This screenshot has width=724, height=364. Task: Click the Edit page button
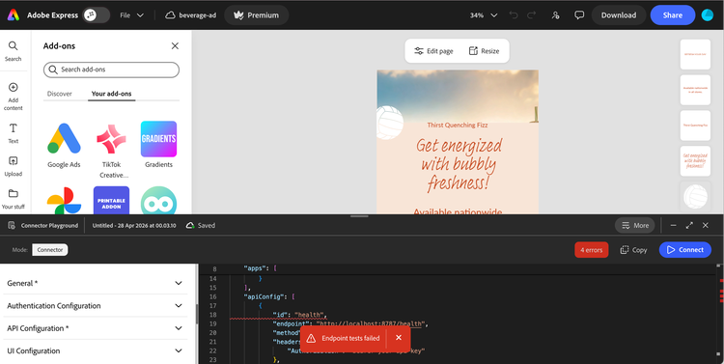tap(433, 51)
